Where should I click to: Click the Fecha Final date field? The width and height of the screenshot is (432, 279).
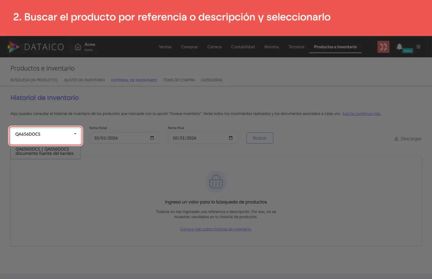[203, 138]
